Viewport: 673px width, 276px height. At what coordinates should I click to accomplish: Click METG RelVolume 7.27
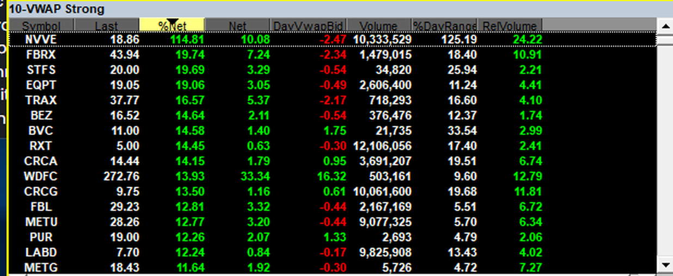click(530, 267)
